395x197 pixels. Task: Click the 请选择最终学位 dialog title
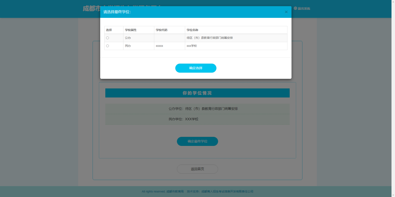pyautogui.click(x=117, y=12)
